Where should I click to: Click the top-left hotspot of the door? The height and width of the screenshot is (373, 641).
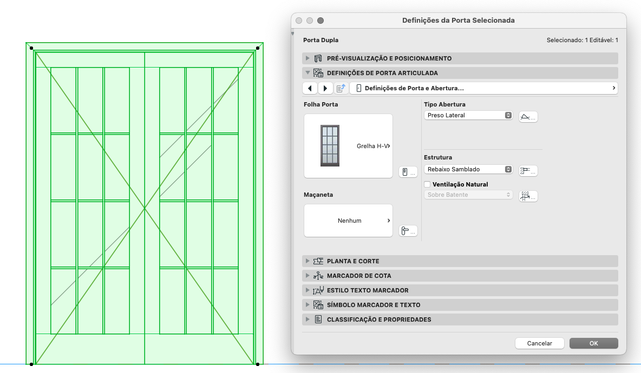click(31, 48)
